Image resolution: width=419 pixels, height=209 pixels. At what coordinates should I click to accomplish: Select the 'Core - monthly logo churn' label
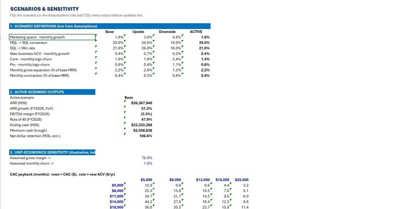(x=31, y=59)
